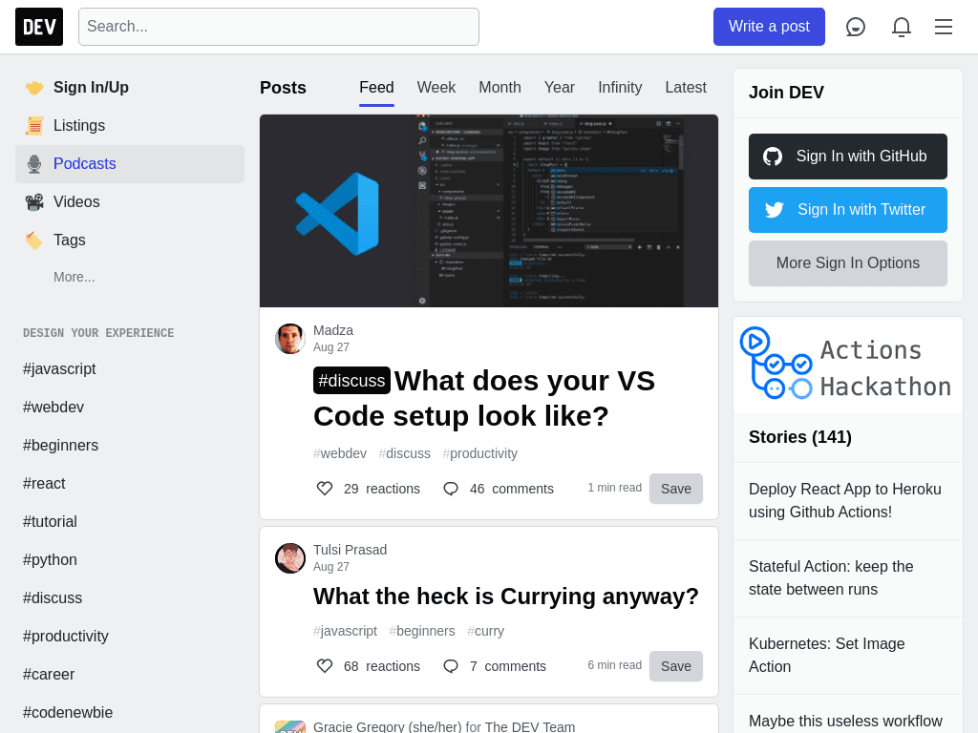
Task: Click the DEV logo icon
Action: pos(39,27)
